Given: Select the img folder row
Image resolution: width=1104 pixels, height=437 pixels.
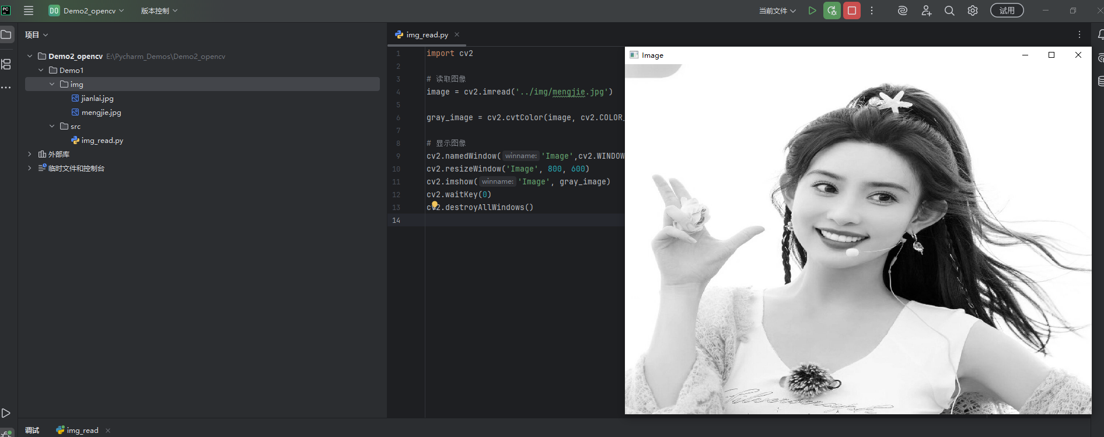Looking at the screenshot, I should point(202,84).
